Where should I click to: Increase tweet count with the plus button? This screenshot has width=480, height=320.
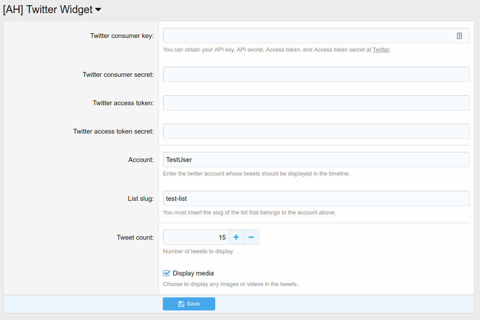[236, 237]
